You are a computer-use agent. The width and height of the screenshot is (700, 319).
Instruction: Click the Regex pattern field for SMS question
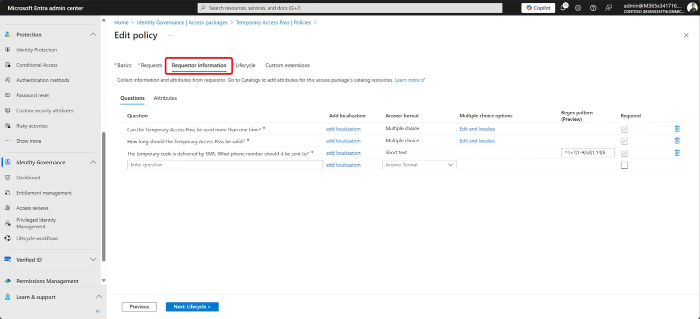[587, 153]
